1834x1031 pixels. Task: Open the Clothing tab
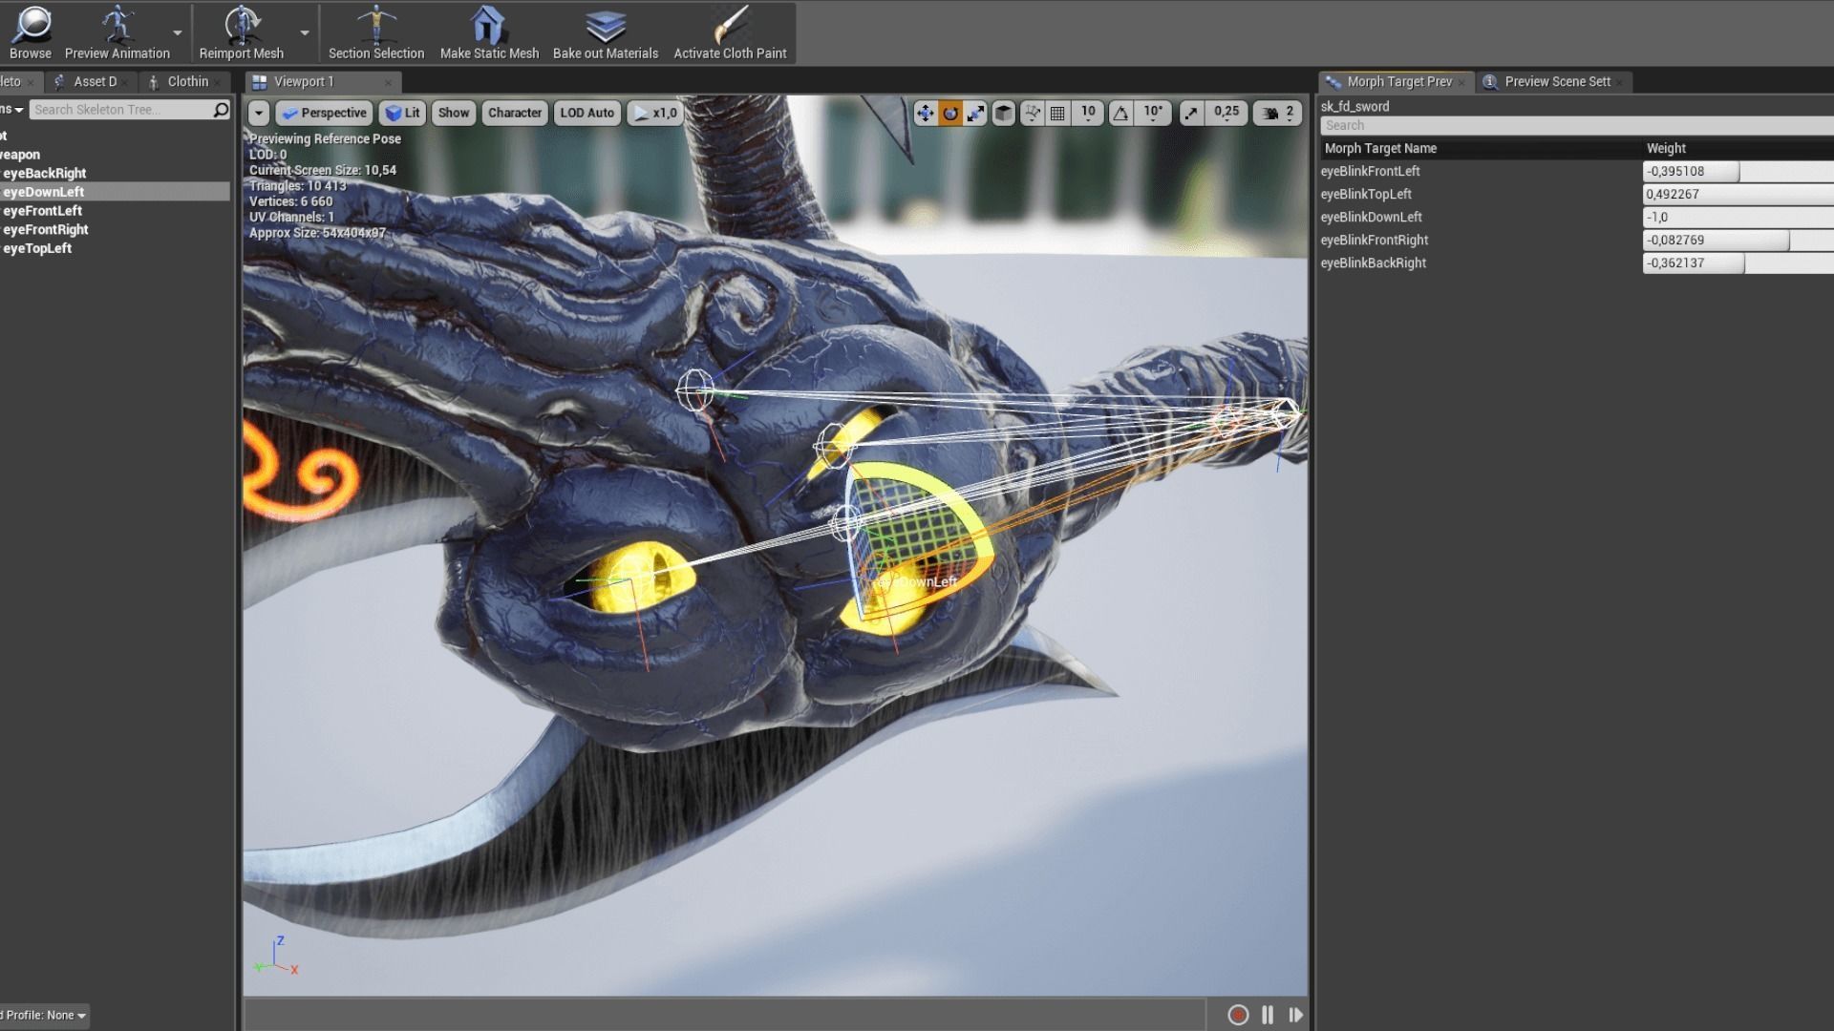[184, 81]
